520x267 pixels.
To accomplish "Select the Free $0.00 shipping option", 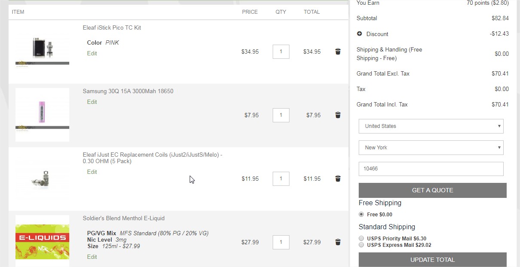I will coord(361,214).
